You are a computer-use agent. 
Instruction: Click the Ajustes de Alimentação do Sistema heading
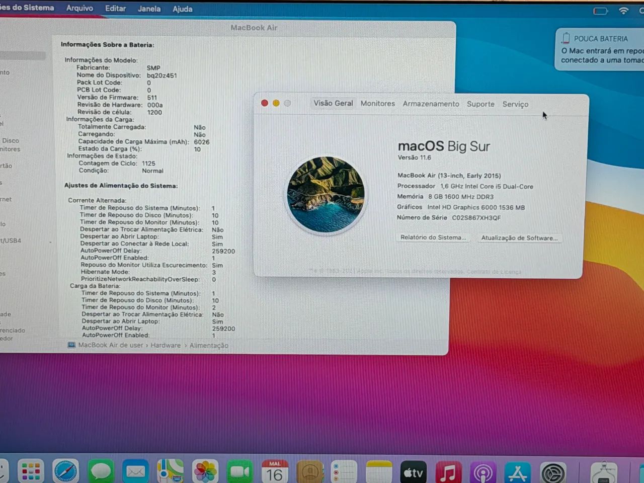tap(121, 186)
